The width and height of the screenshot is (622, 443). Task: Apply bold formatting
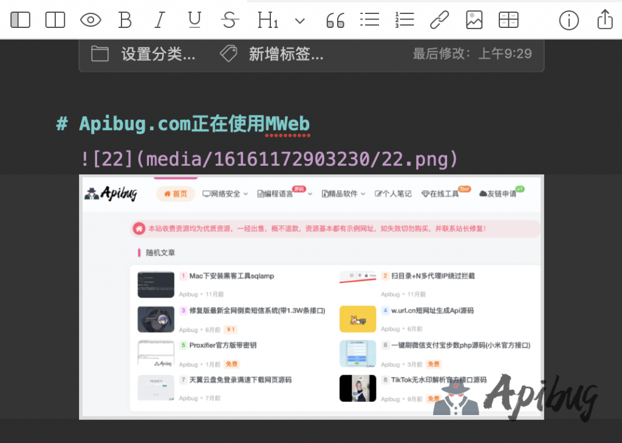tap(125, 20)
